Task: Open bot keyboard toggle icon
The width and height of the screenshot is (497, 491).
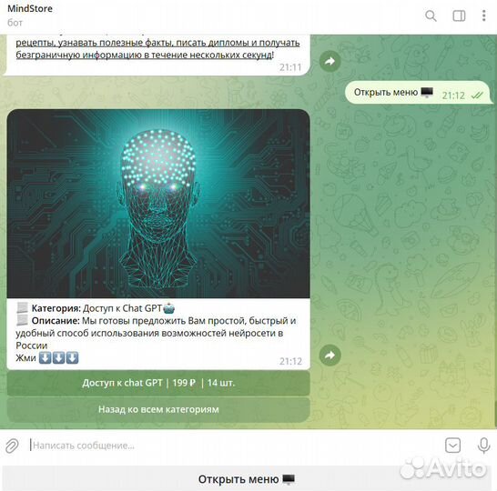Action: pos(452,446)
